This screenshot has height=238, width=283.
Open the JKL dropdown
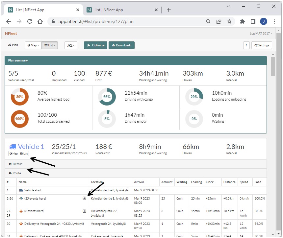(x=71, y=45)
